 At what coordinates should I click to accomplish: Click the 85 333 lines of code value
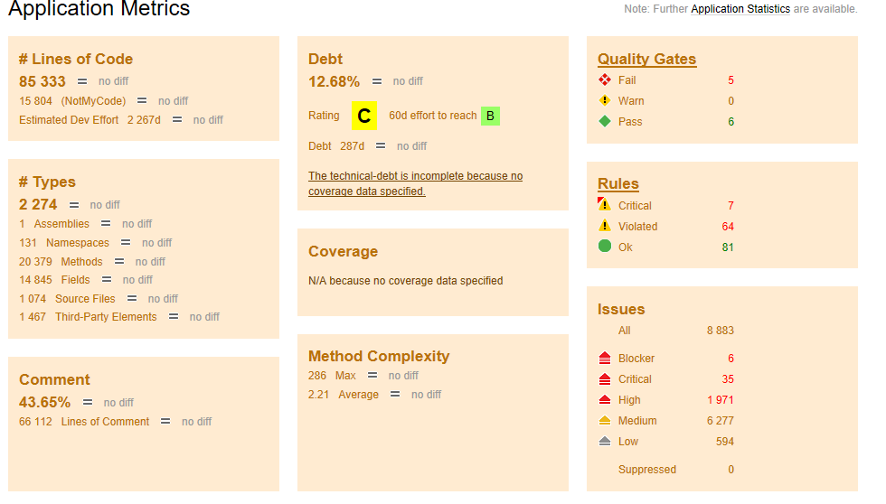[x=42, y=82]
